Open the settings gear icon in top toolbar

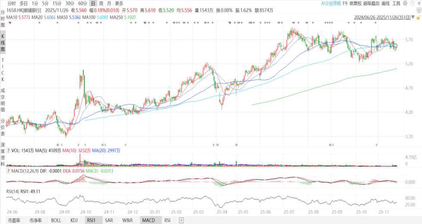pos(405,4)
